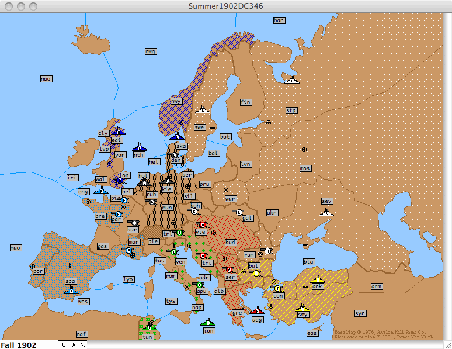Viewport: 452px width, 349px height.
Task: Select the Turkish army in con
Action: 277,288
